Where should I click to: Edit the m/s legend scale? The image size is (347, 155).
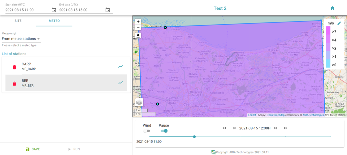pyautogui.click(x=339, y=23)
